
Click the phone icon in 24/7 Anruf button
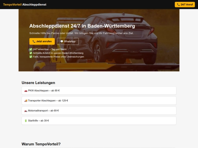click(178, 4)
